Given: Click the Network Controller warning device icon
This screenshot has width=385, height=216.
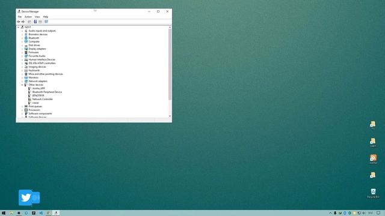Looking at the screenshot, I should [x=29, y=99].
